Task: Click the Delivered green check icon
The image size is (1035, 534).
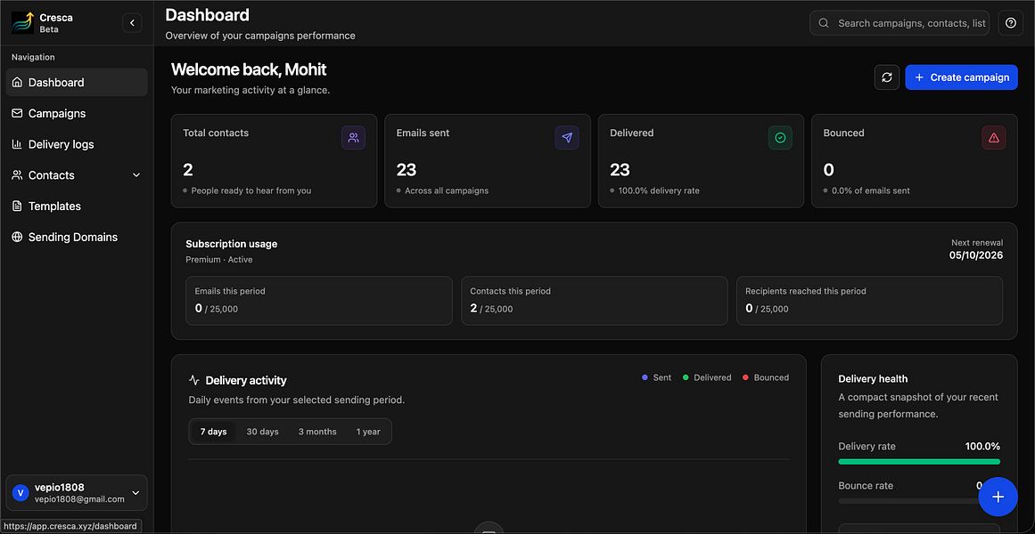Action: [780, 138]
